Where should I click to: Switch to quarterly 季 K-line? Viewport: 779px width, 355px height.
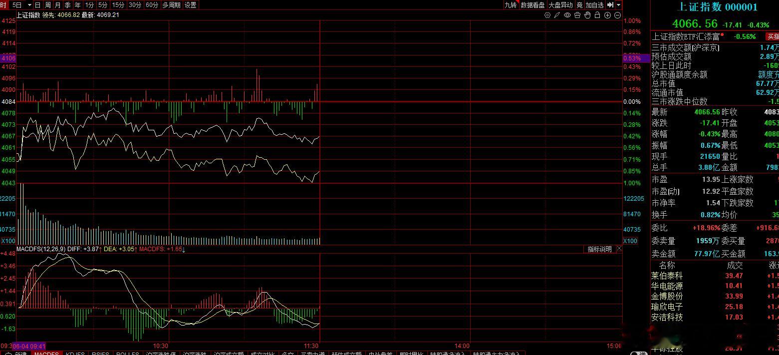tap(68, 5)
